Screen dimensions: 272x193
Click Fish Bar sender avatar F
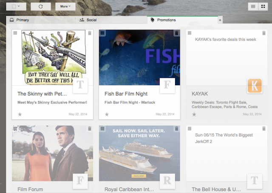click(x=167, y=86)
